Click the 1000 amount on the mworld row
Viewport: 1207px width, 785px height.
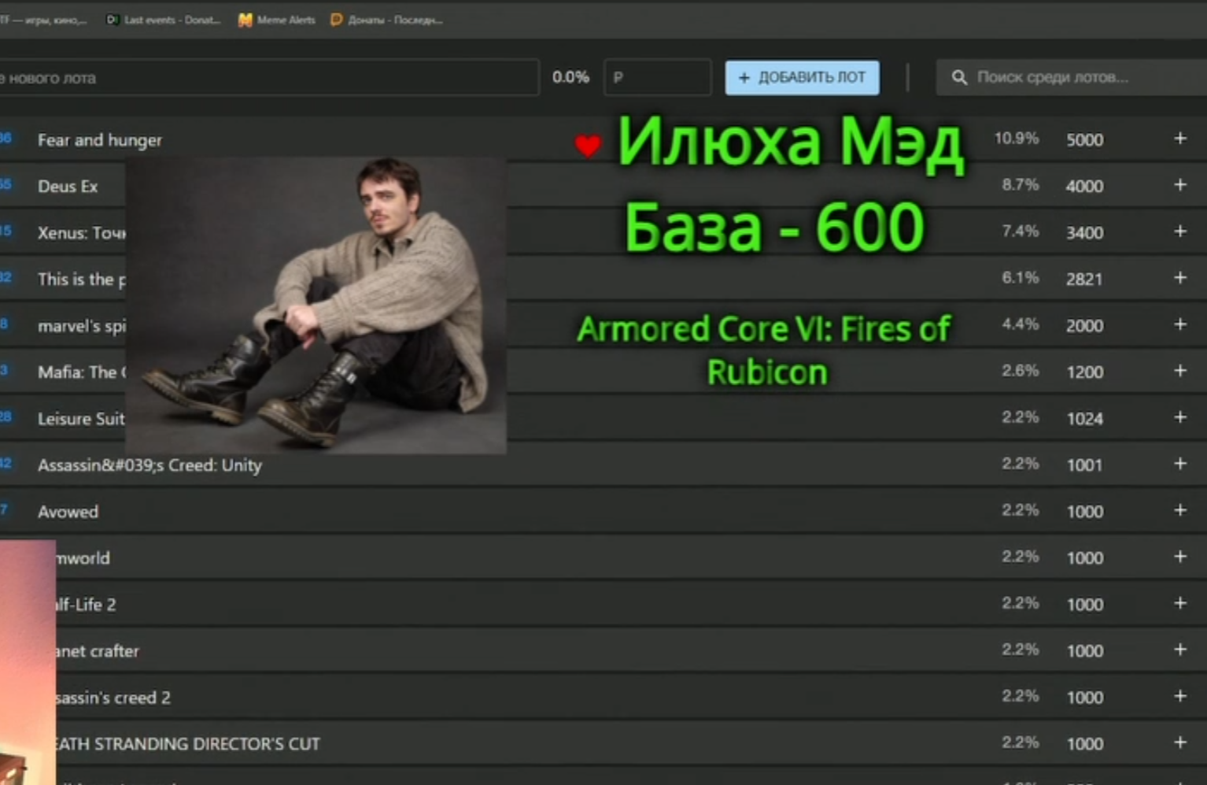(1084, 558)
